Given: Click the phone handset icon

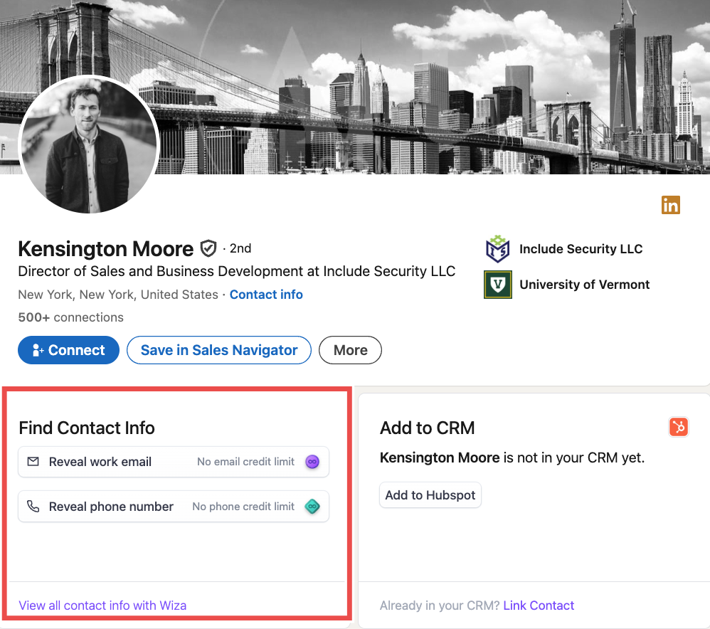Looking at the screenshot, I should pyautogui.click(x=33, y=506).
